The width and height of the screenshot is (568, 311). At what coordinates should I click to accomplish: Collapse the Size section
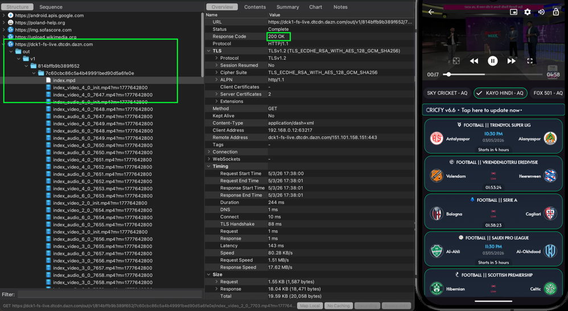[x=209, y=275]
